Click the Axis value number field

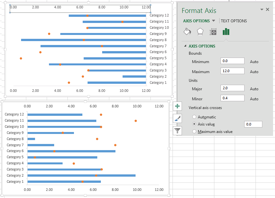pyautogui.click(x=253, y=124)
